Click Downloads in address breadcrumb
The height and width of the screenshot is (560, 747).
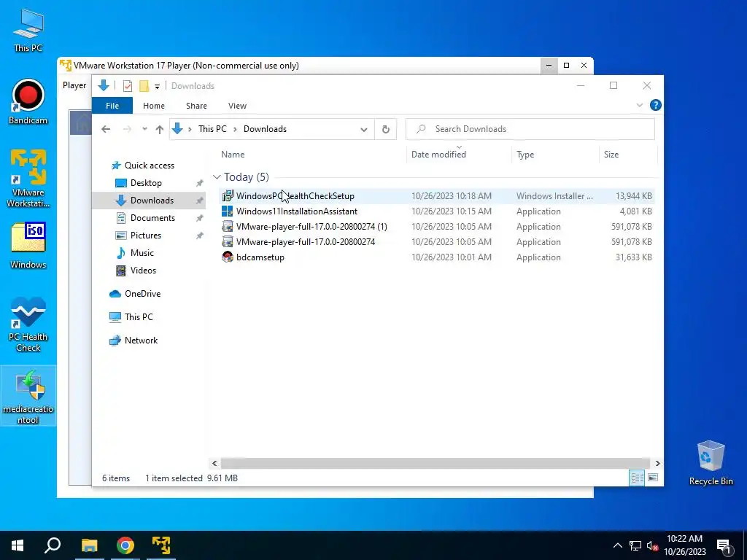pyautogui.click(x=265, y=129)
